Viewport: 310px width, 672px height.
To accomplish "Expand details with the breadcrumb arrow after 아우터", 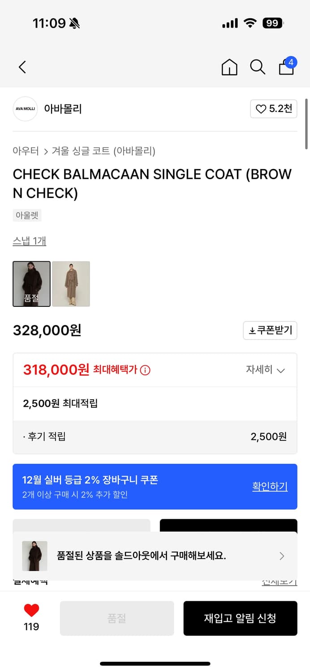I will [45, 151].
